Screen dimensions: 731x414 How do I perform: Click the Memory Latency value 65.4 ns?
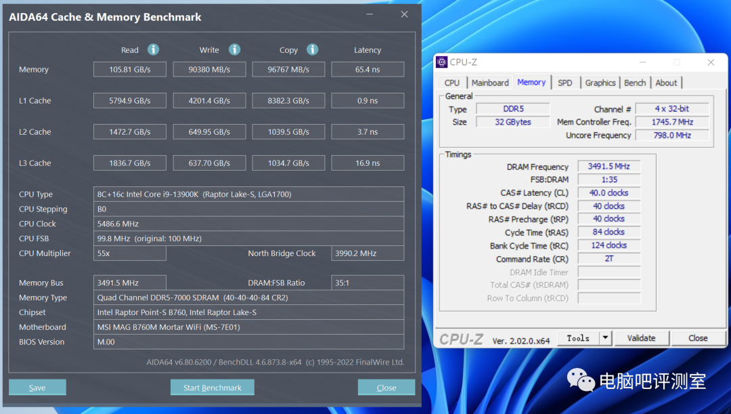(x=368, y=70)
